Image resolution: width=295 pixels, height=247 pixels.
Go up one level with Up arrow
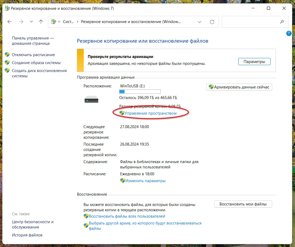pyautogui.click(x=41, y=22)
